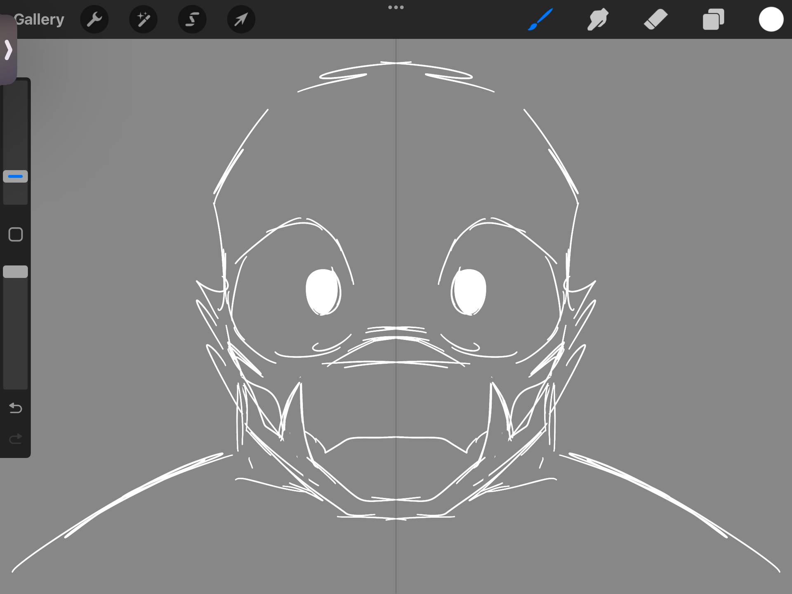Expand the slide-over panel chevron

pyautogui.click(x=8, y=50)
